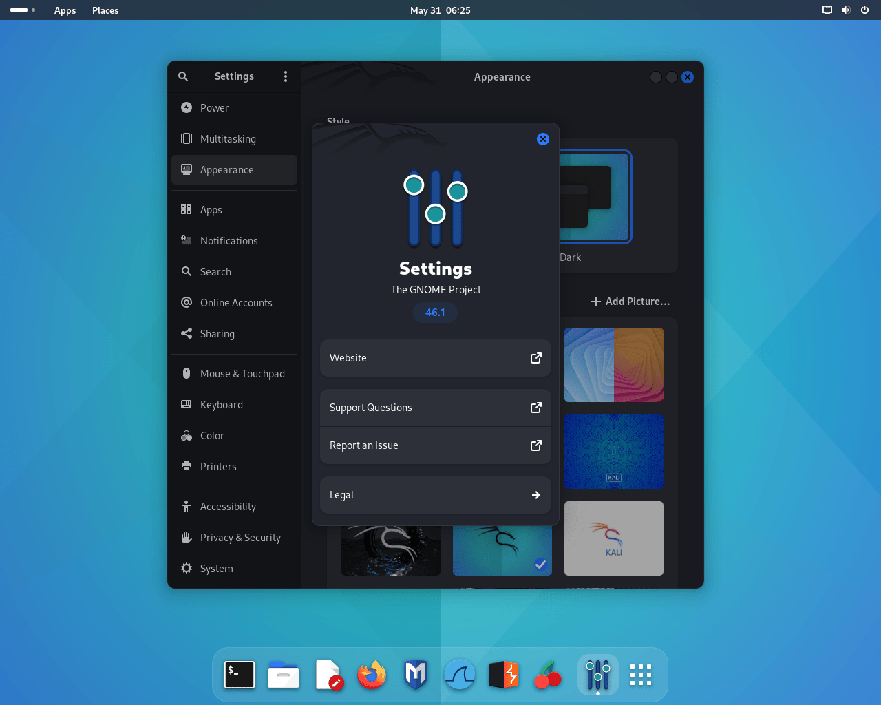Open the Places menu
Screen dimensions: 881x705
[x=105, y=10]
